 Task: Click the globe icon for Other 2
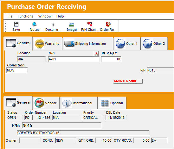(148, 44)
